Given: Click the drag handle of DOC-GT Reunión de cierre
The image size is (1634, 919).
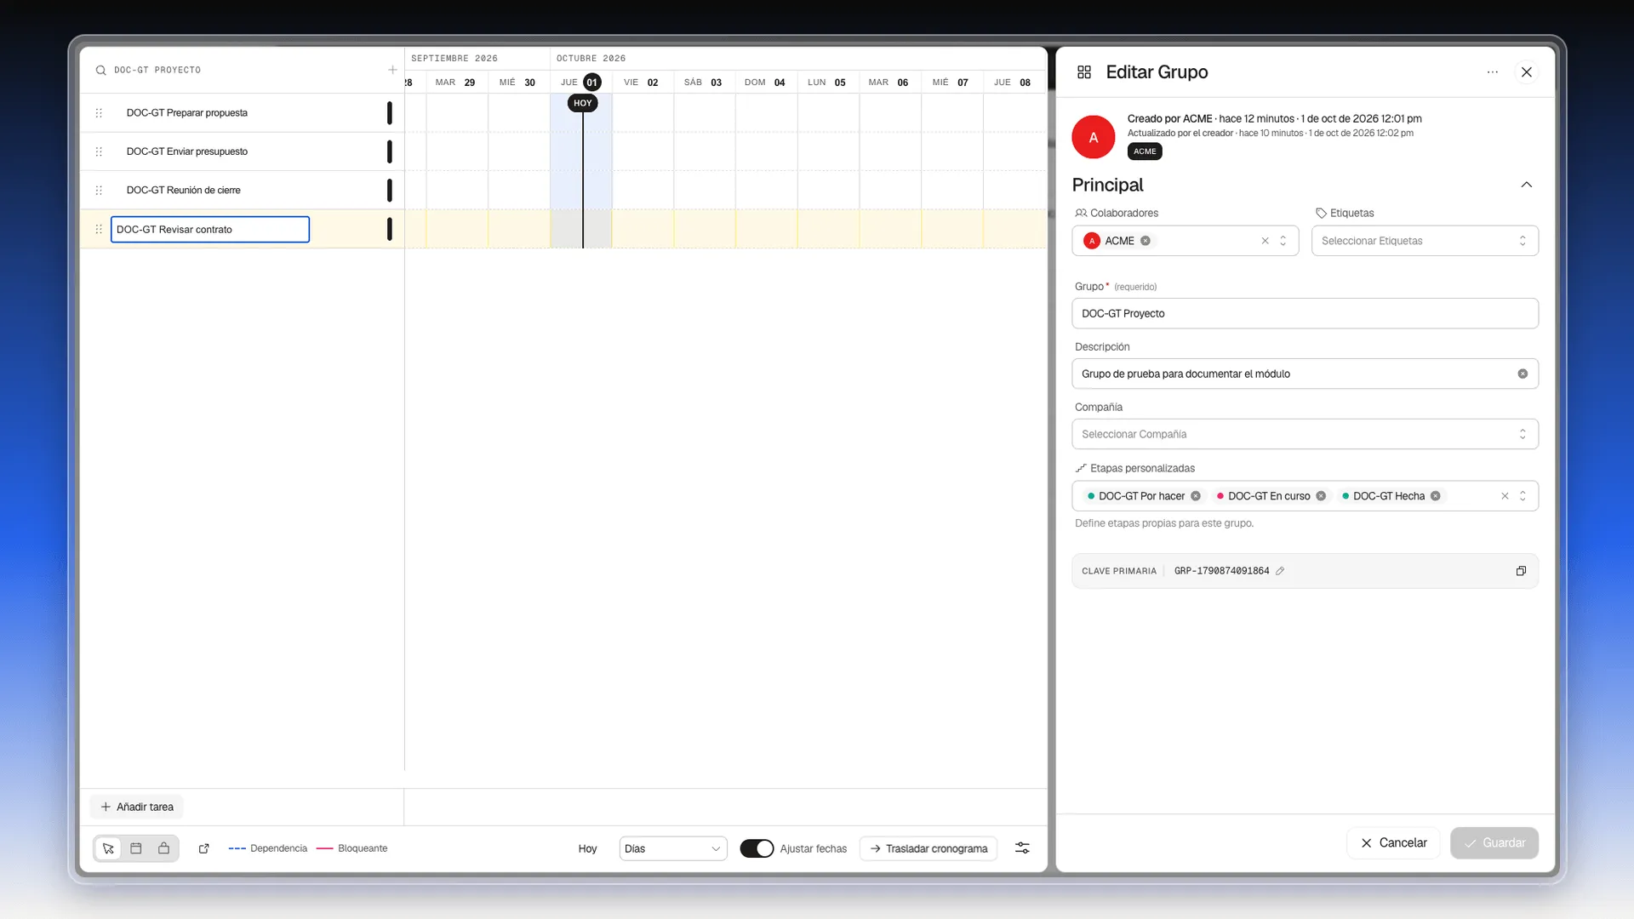Looking at the screenshot, I should coord(99,191).
